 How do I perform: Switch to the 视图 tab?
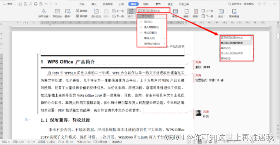click(146, 4)
